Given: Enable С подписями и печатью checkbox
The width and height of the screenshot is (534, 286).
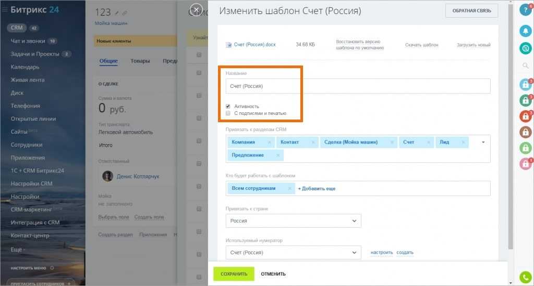Looking at the screenshot, I should tap(228, 113).
